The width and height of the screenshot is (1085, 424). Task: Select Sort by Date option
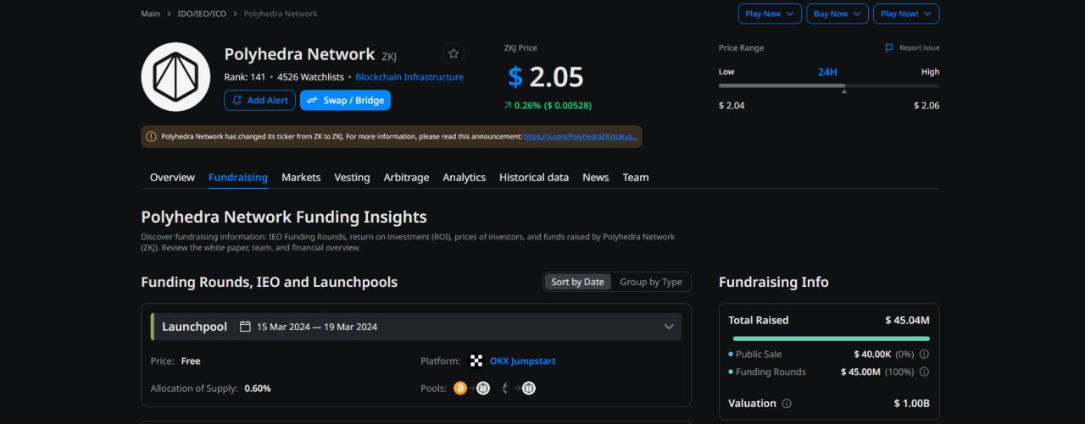pyautogui.click(x=577, y=282)
